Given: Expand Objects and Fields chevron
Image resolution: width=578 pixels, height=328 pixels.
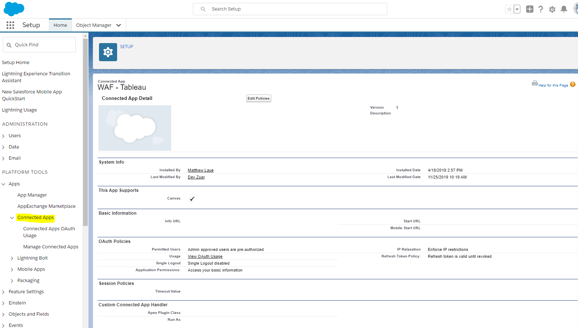Looking at the screenshot, I should point(4,315).
